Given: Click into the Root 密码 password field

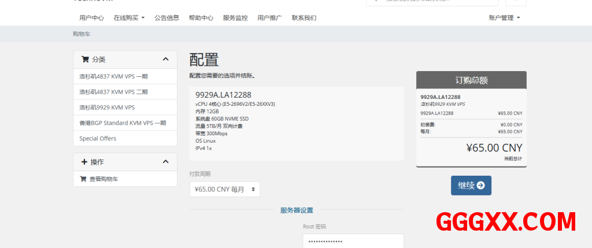Looking at the screenshot, I should (x=353, y=241).
